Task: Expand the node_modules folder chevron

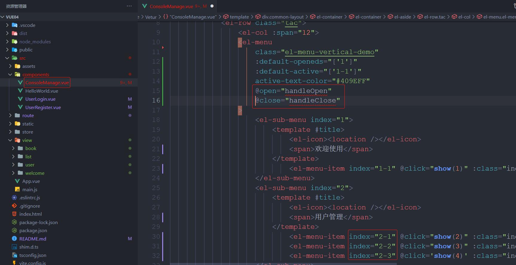Action: pyautogui.click(x=7, y=42)
